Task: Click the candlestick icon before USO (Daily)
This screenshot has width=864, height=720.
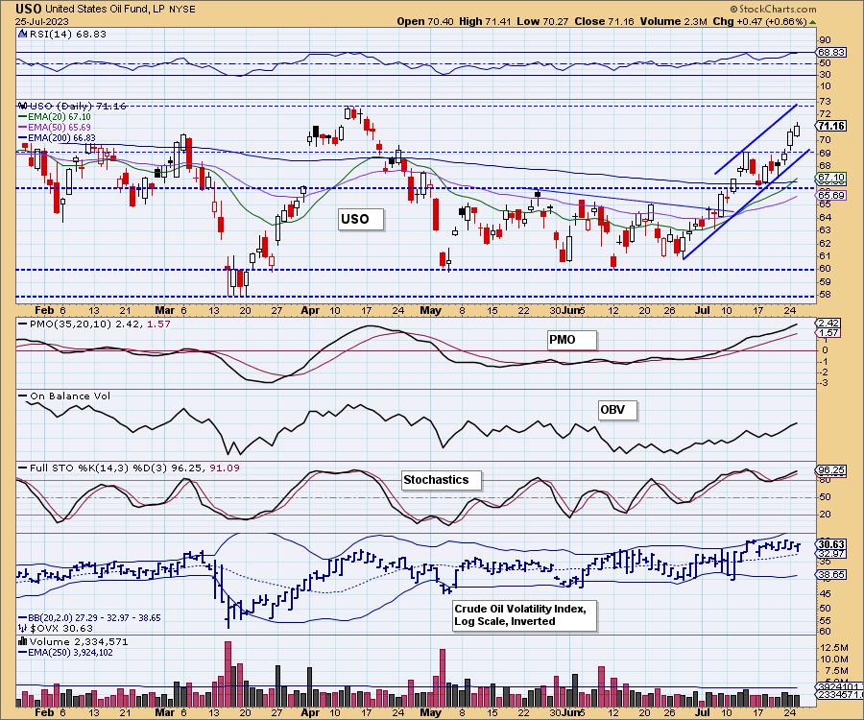Action: pos(23,106)
